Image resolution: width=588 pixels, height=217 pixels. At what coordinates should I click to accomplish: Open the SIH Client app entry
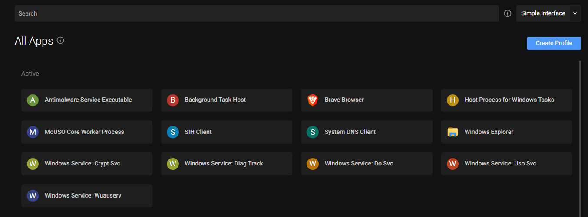tap(226, 132)
